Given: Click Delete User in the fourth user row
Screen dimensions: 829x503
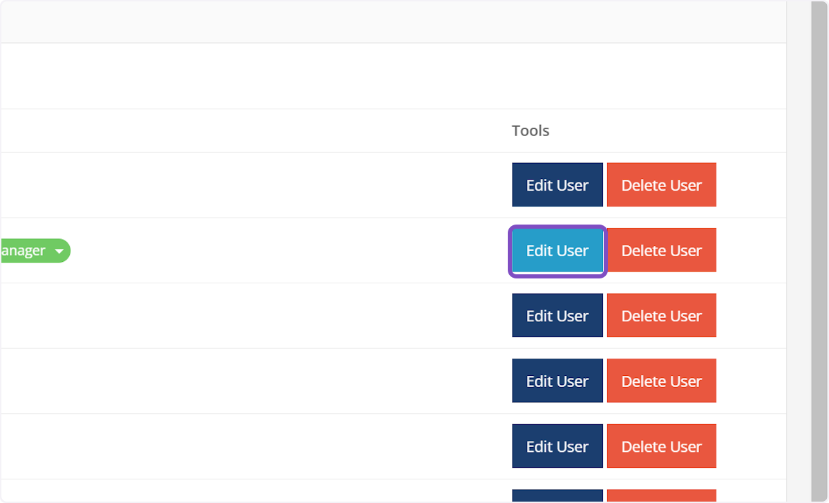Looking at the screenshot, I should 660,381.
